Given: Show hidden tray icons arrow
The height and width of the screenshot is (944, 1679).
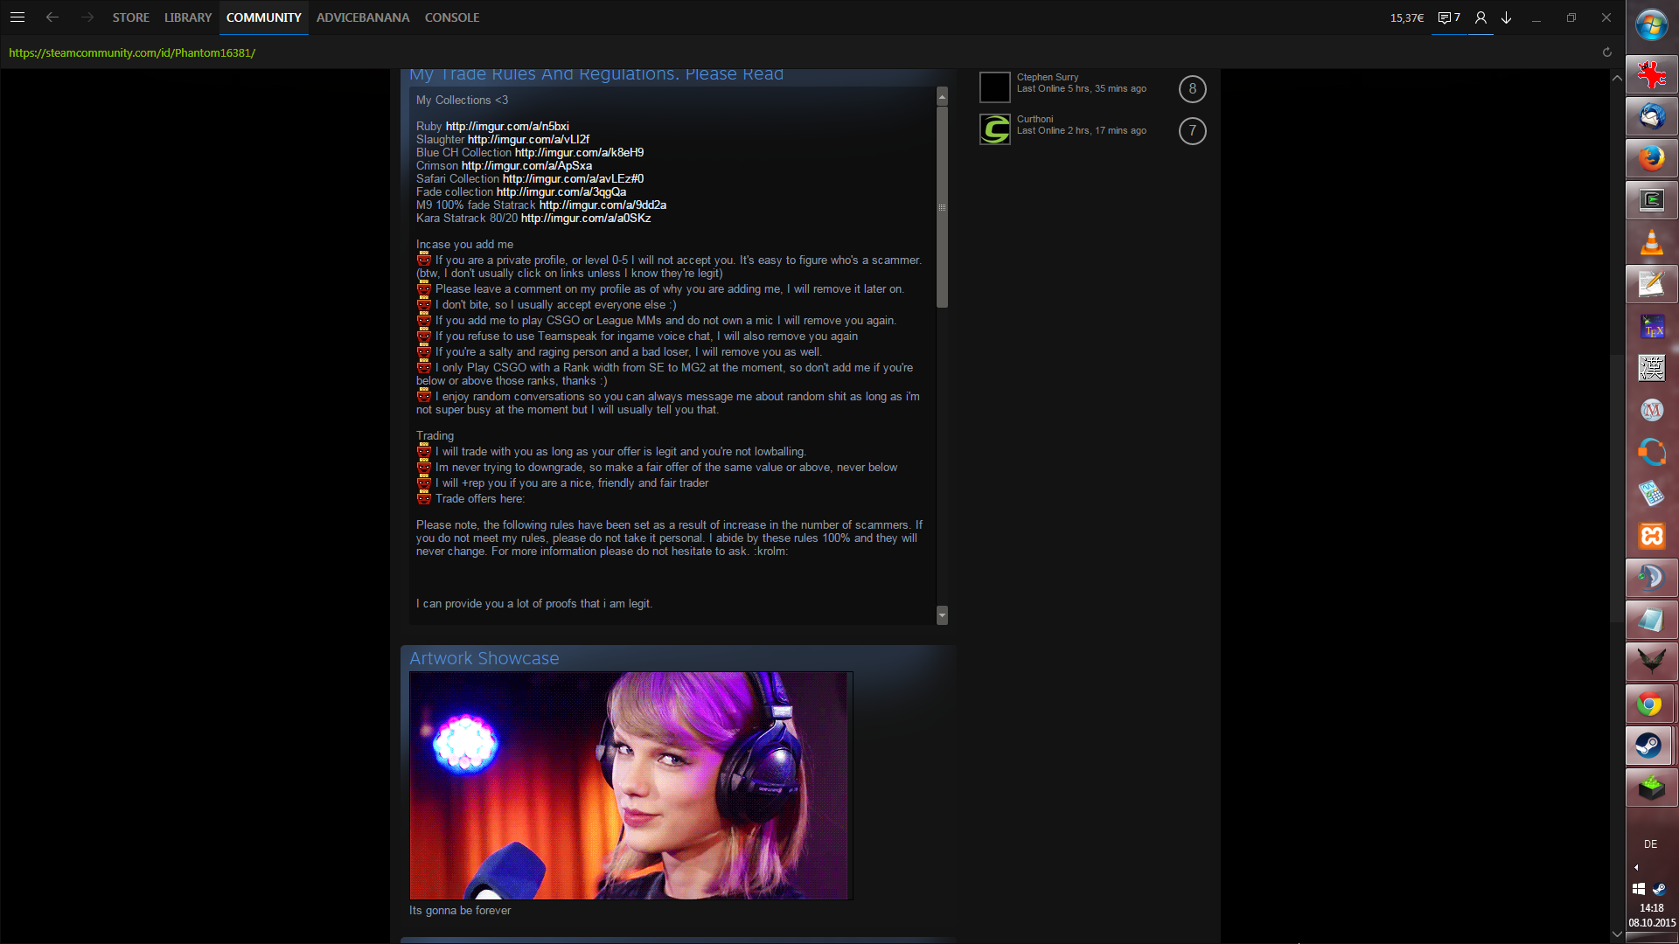Looking at the screenshot, I should 1636,868.
